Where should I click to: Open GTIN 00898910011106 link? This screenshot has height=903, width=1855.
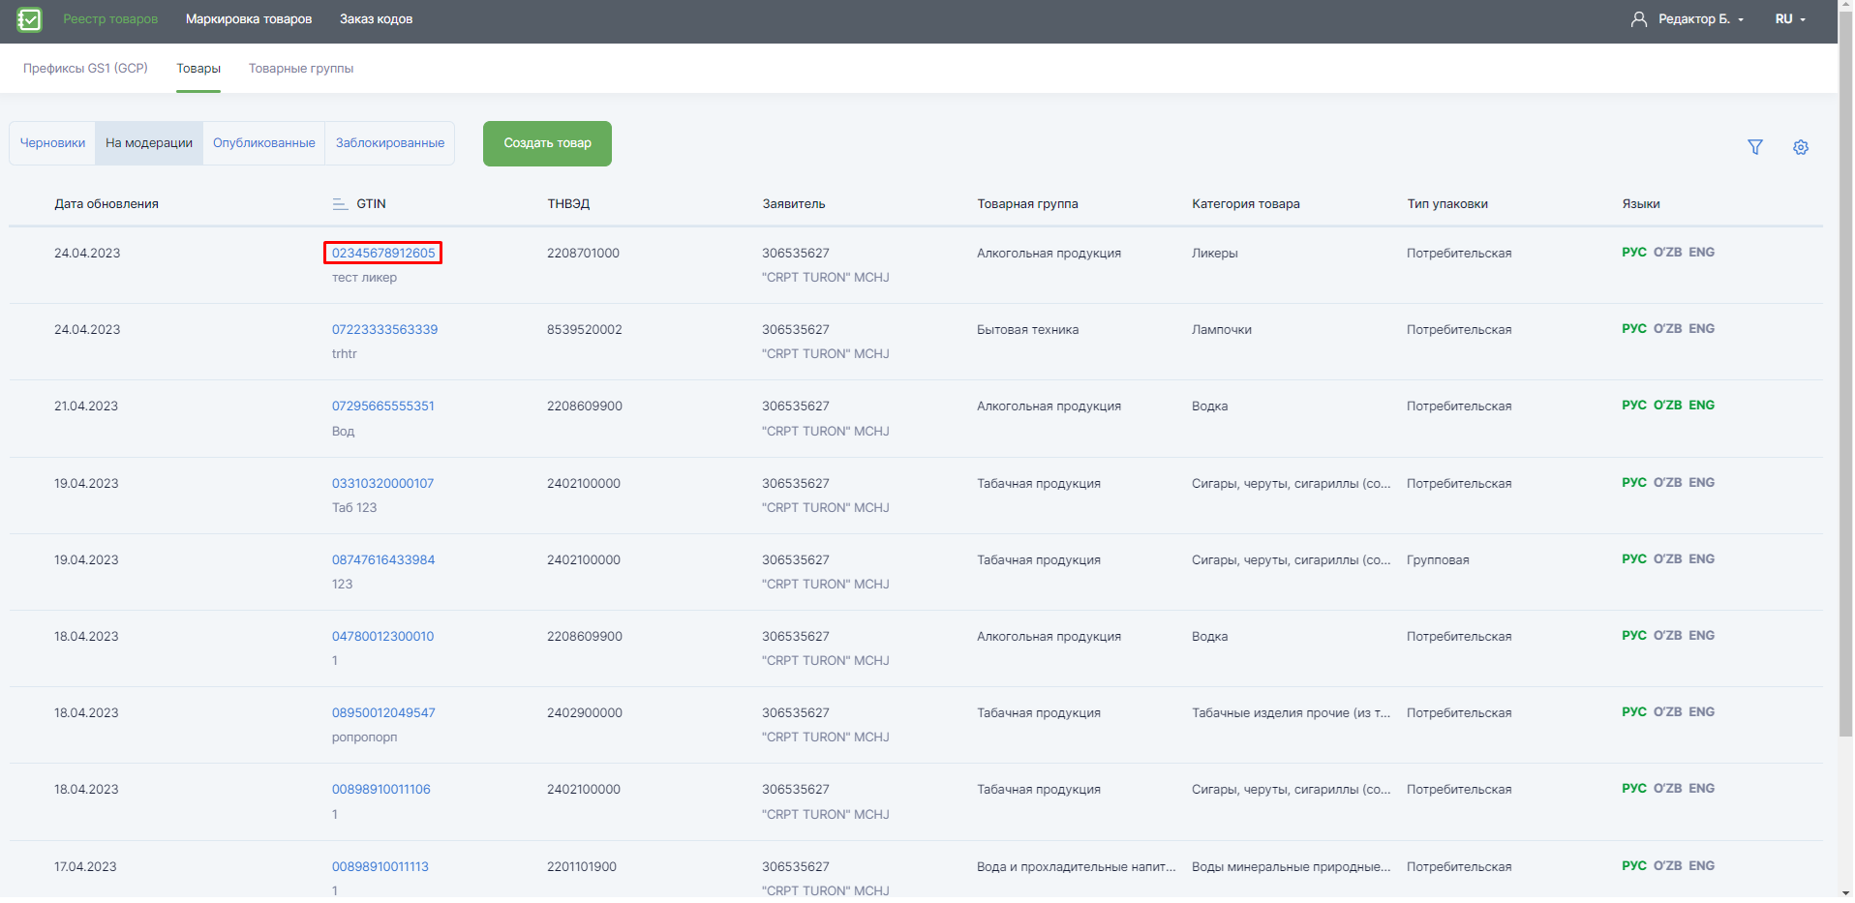(x=381, y=790)
